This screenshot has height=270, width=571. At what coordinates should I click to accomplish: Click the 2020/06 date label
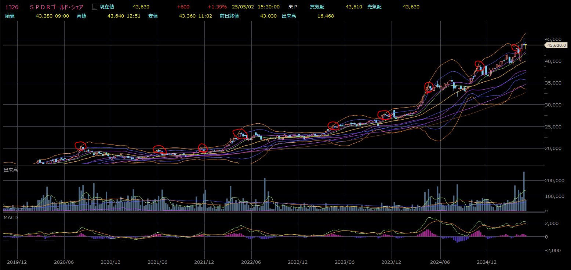(64, 262)
